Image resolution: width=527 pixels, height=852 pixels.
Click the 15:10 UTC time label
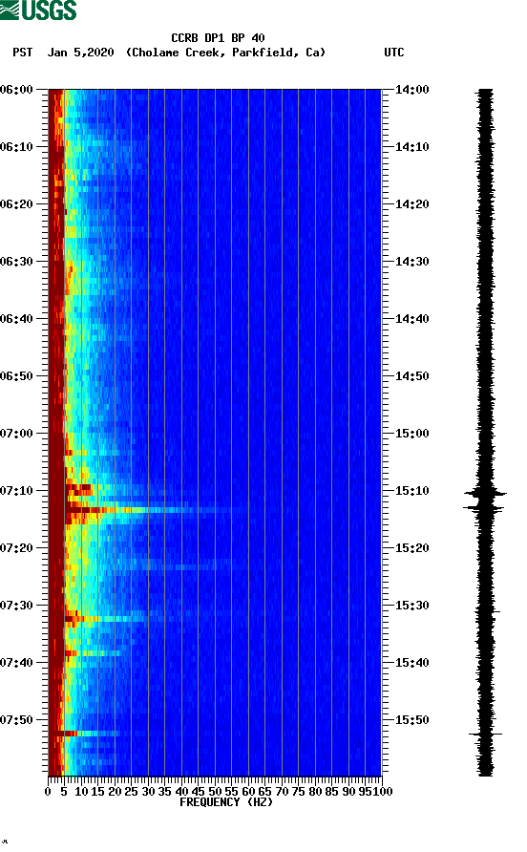[411, 491]
